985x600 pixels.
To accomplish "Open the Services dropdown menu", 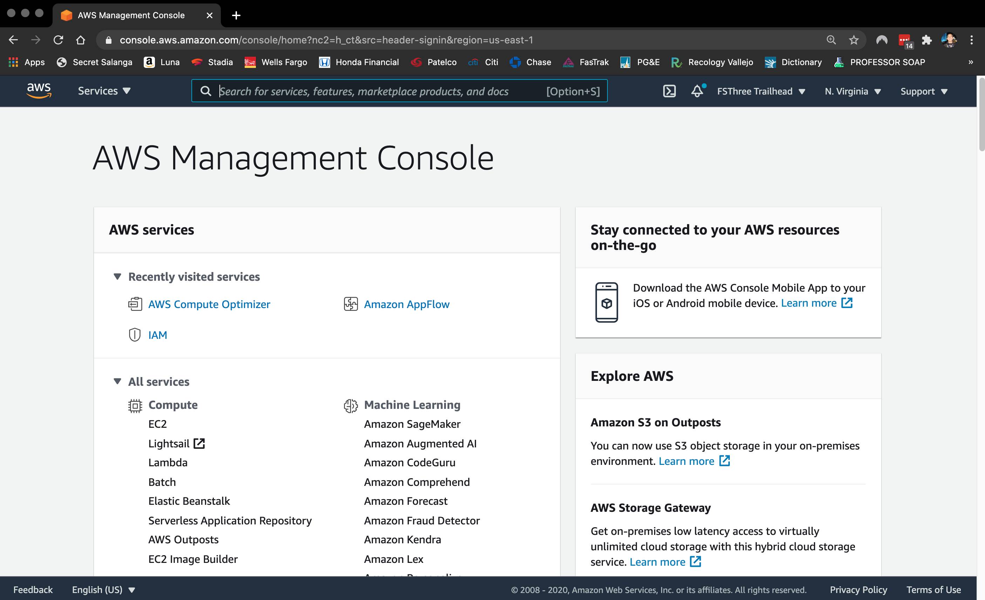I will click(x=104, y=91).
